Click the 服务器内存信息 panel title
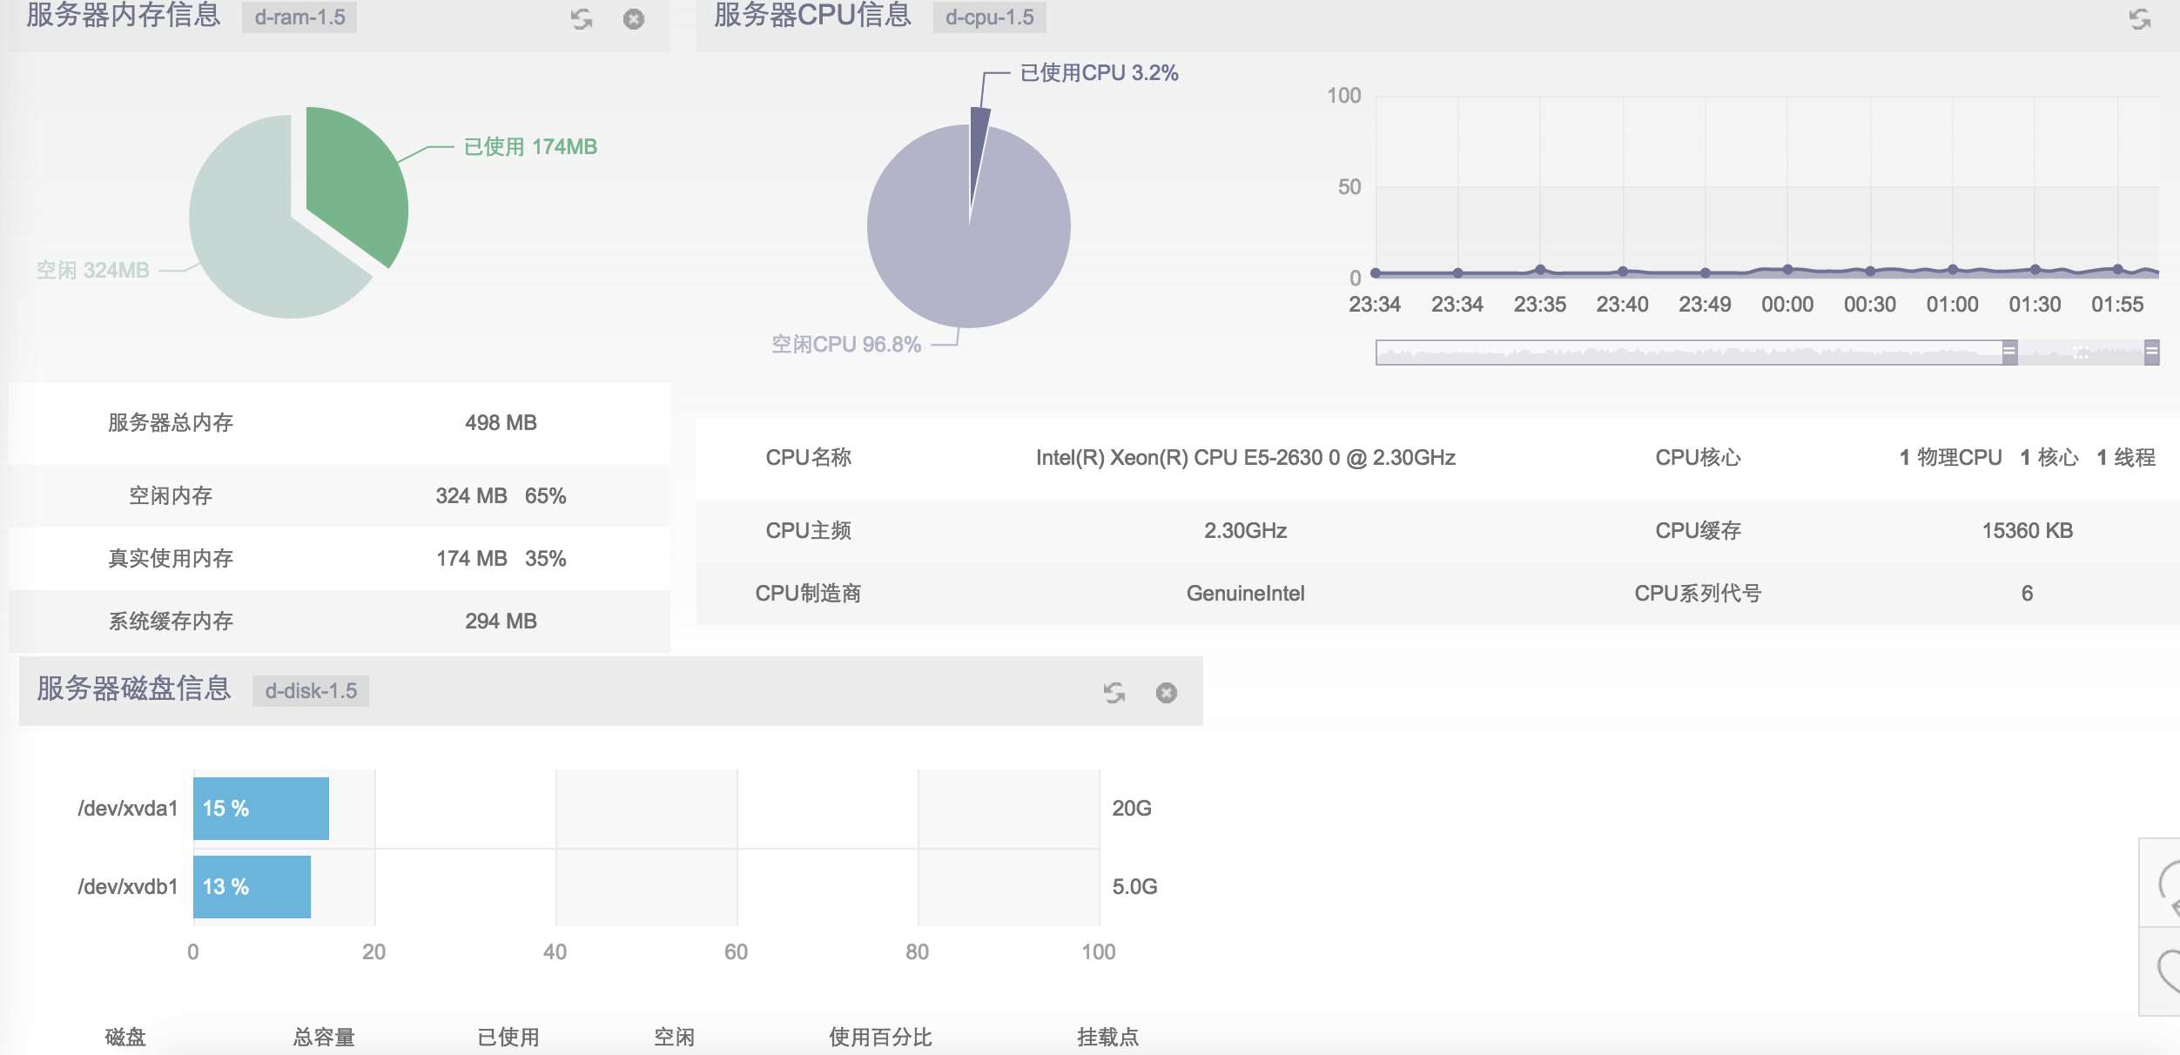Image resolution: width=2180 pixels, height=1055 pixels. coord(124,15)
